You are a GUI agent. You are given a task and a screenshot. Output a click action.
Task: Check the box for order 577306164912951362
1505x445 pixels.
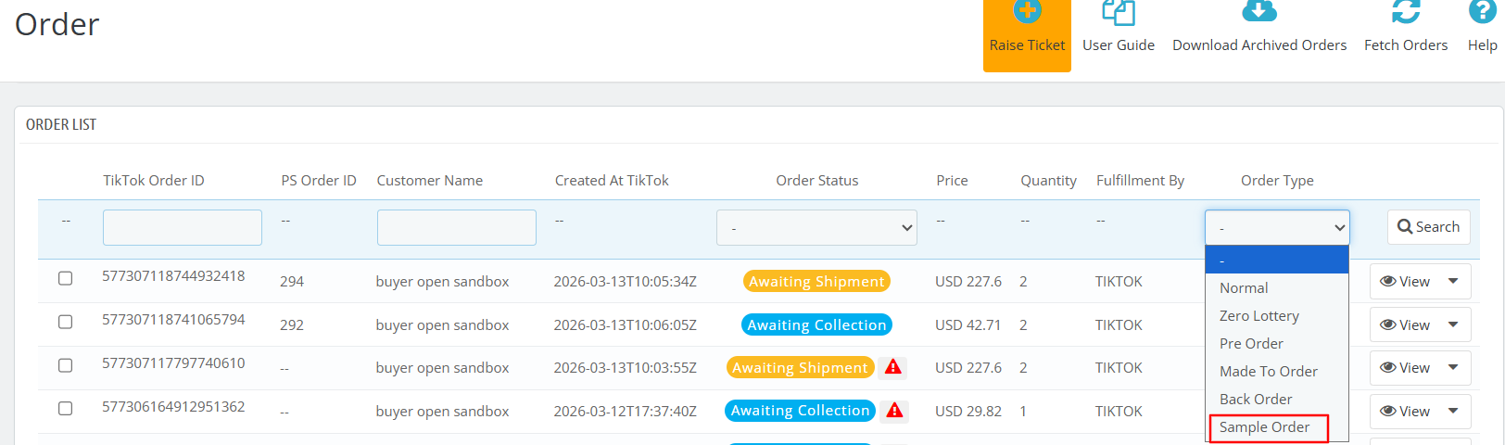[66, 408]
